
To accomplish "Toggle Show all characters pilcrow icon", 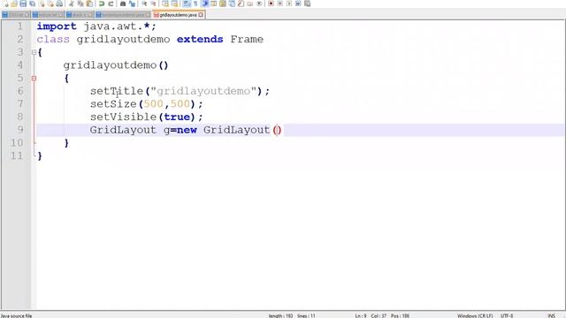I will (195, 4).
